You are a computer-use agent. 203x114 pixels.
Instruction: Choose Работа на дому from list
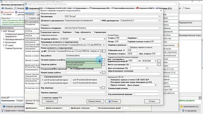point(84,67)
